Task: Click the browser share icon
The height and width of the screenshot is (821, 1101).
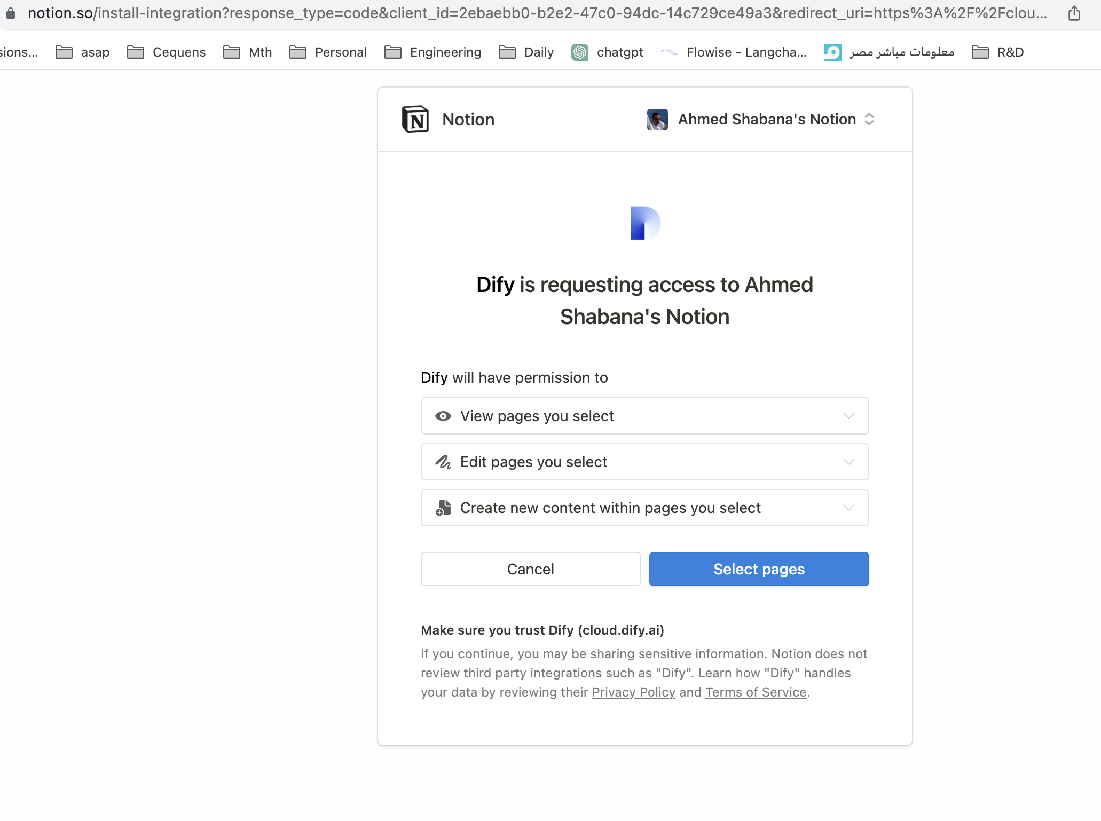Action: click(x=1073, y=13)
